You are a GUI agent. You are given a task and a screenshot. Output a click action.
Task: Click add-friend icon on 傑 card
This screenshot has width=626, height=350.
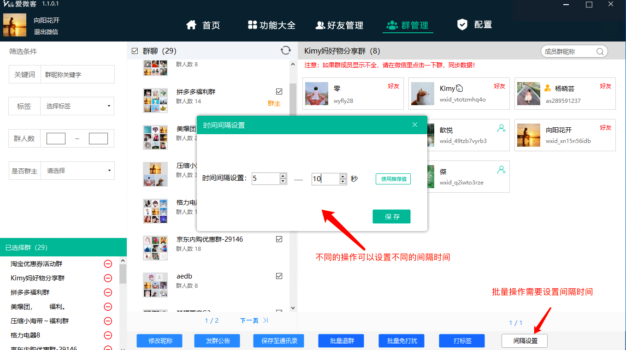point(502,170)
